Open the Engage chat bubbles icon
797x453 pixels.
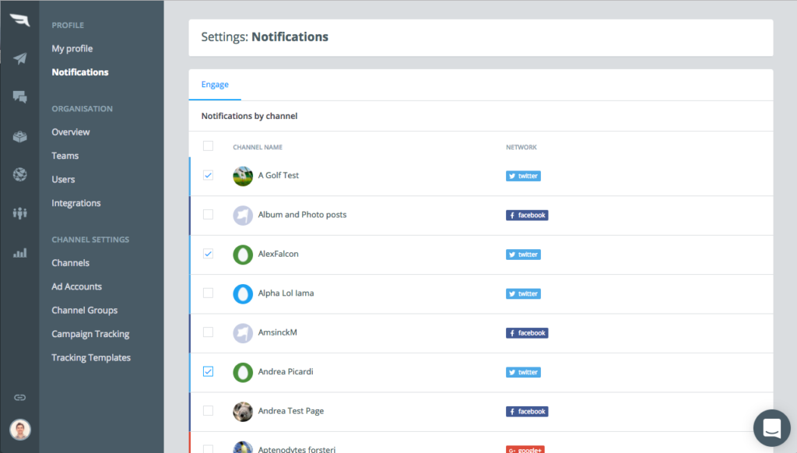(x=19, y=97)
